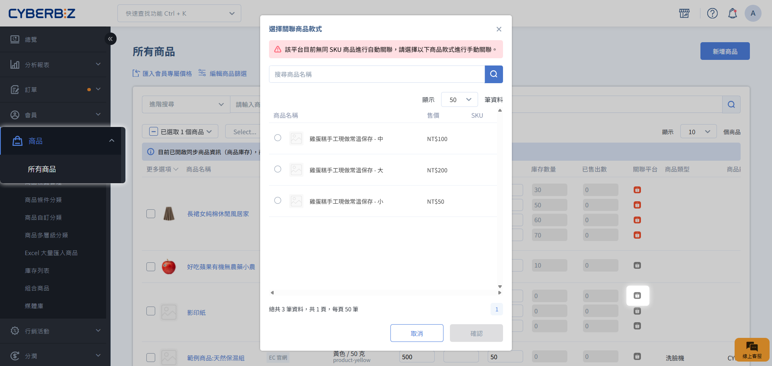The height and width of the screenshot is (366, 772).
Task: Open the help question mark icon
Action: point(712,13)
